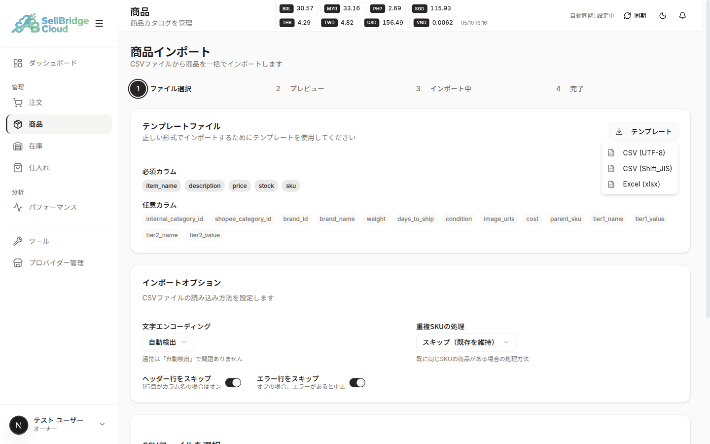The image size is (710, 444).
Task: Click the price column tag
Action: (x=240, y=186)
